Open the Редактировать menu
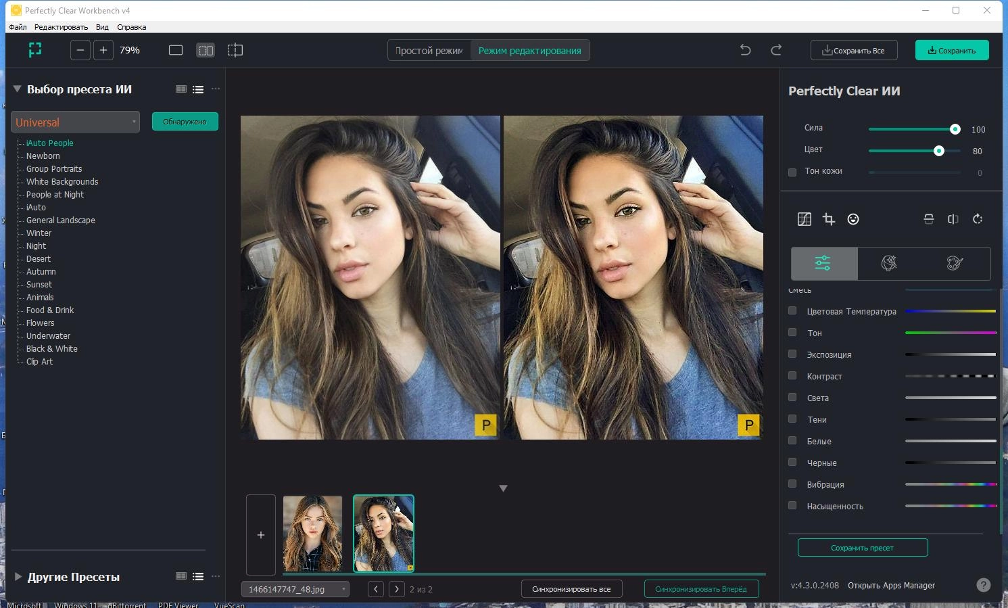The image size is (1008, 608). (x=61, y=27)
